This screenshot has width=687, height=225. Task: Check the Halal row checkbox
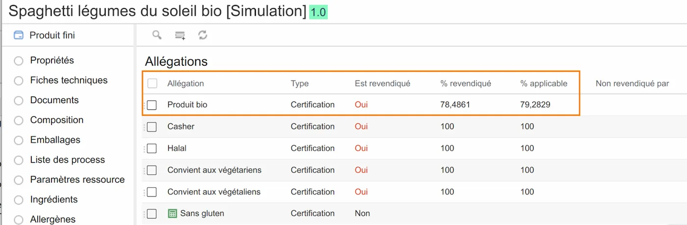coord(152,148)
